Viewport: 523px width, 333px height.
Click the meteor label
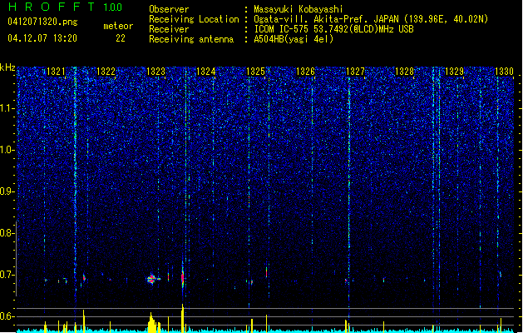(x=118, y=26)
